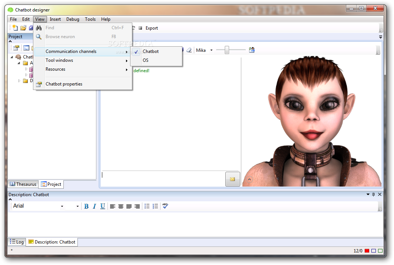Expand first child under A folder
Viewport: 394px width, 265px height.
point(26,69)
